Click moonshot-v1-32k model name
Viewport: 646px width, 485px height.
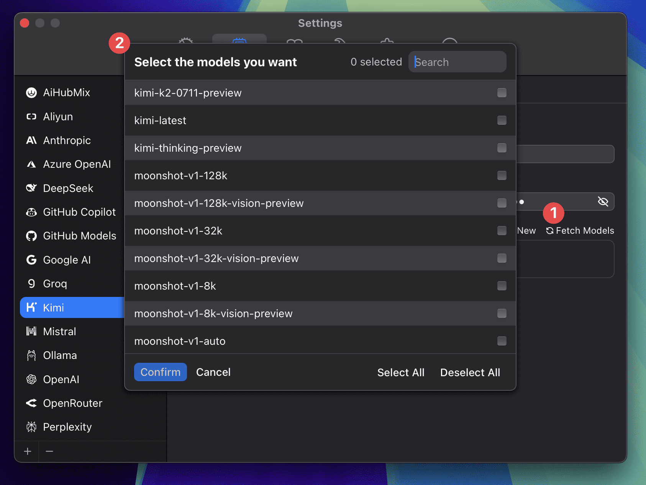coord(178,231)
